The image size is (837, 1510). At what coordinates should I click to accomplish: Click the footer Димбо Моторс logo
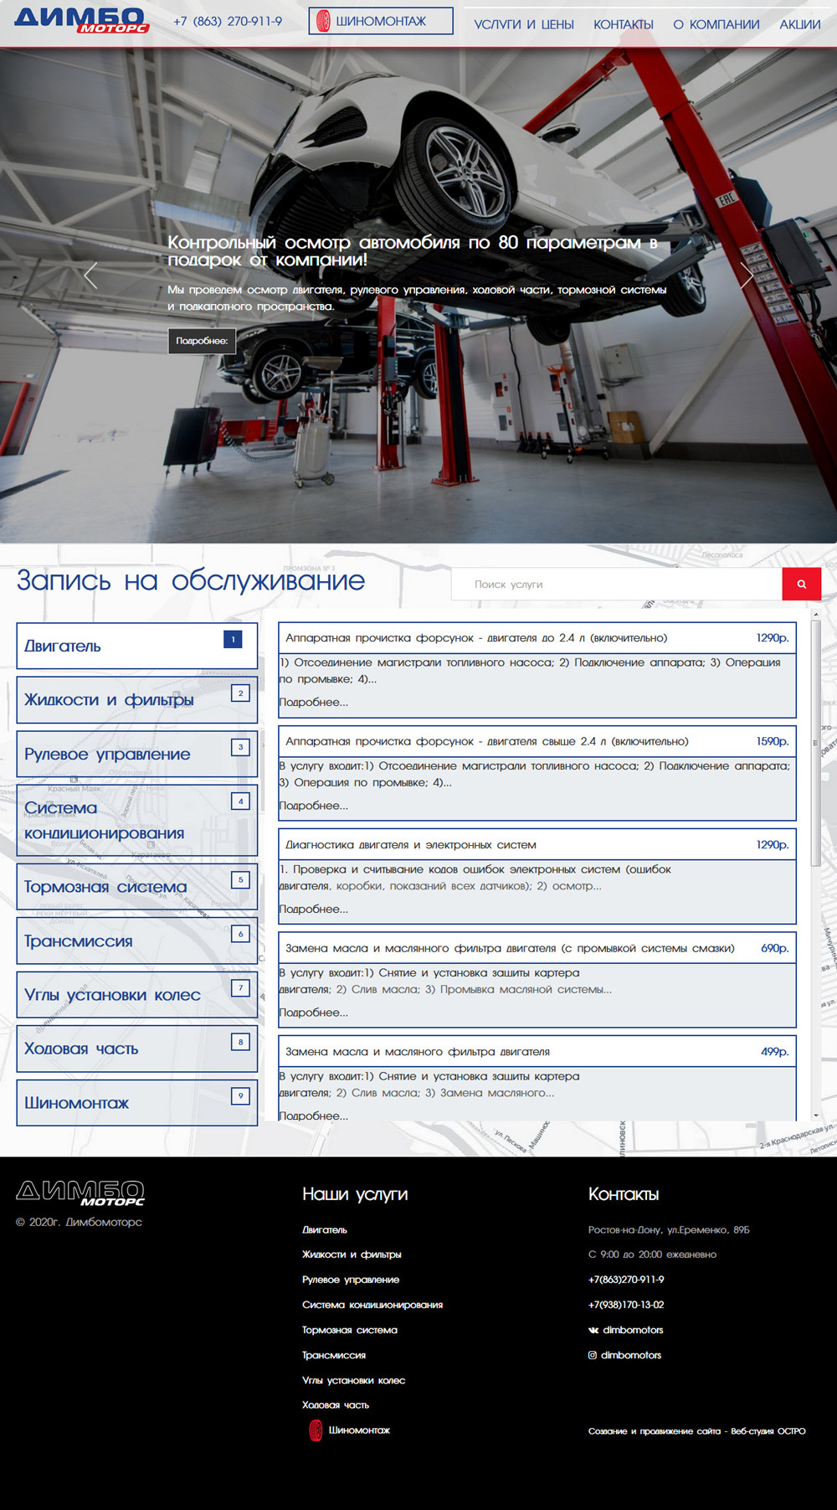click(x=80, y=1193)
